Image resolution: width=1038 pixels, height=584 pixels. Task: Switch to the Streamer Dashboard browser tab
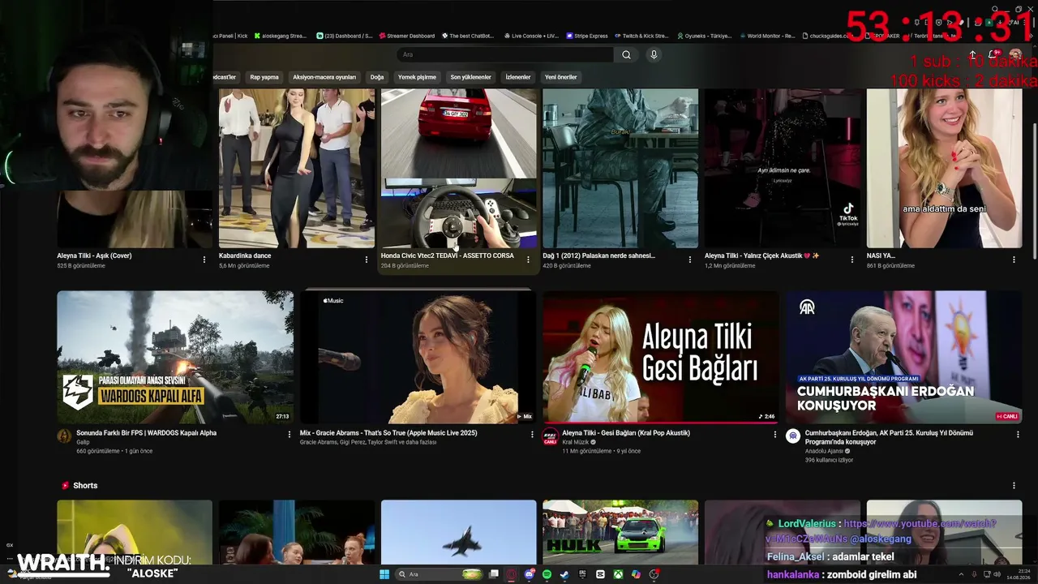pyautogui.click(x=405, y=36)
